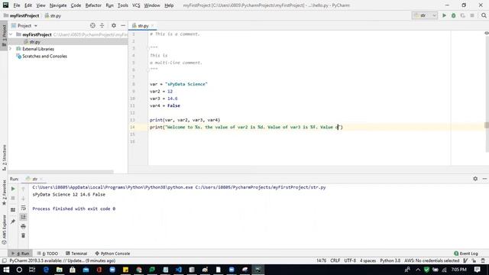Change 4 spaces indent setting

pos(368,260)
